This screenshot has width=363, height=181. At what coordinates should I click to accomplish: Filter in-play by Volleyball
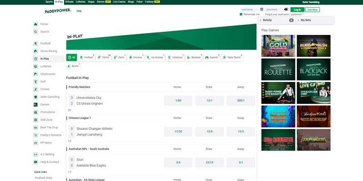[x=175, y=57]
